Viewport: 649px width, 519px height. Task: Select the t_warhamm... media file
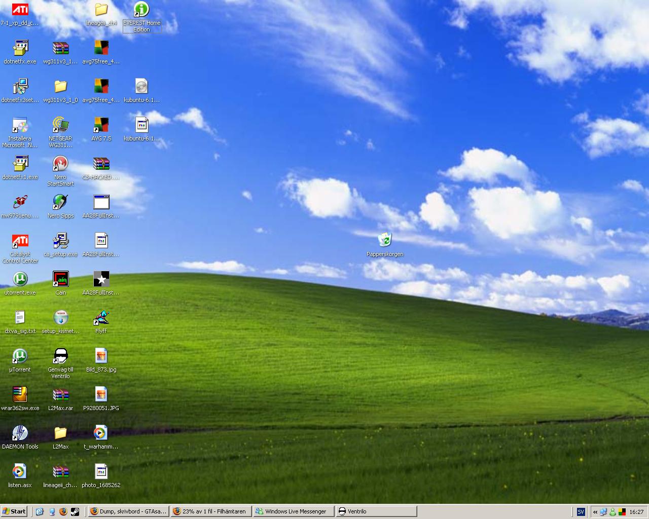click(x=101, y=438)
